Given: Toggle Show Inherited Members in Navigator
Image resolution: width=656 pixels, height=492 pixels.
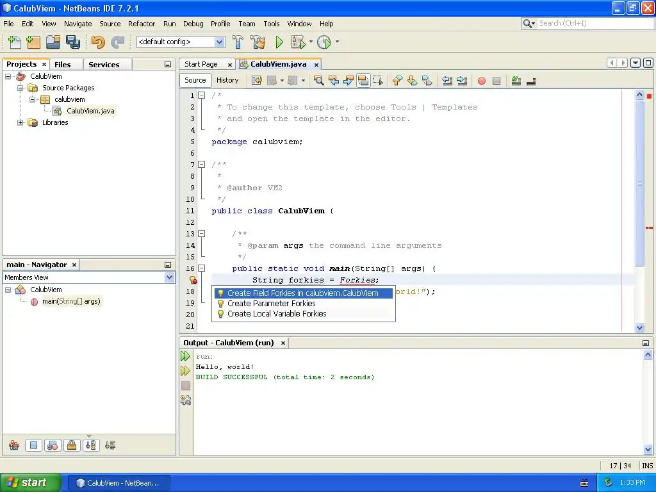Looking at the screenshot, I should click(14, 445).
